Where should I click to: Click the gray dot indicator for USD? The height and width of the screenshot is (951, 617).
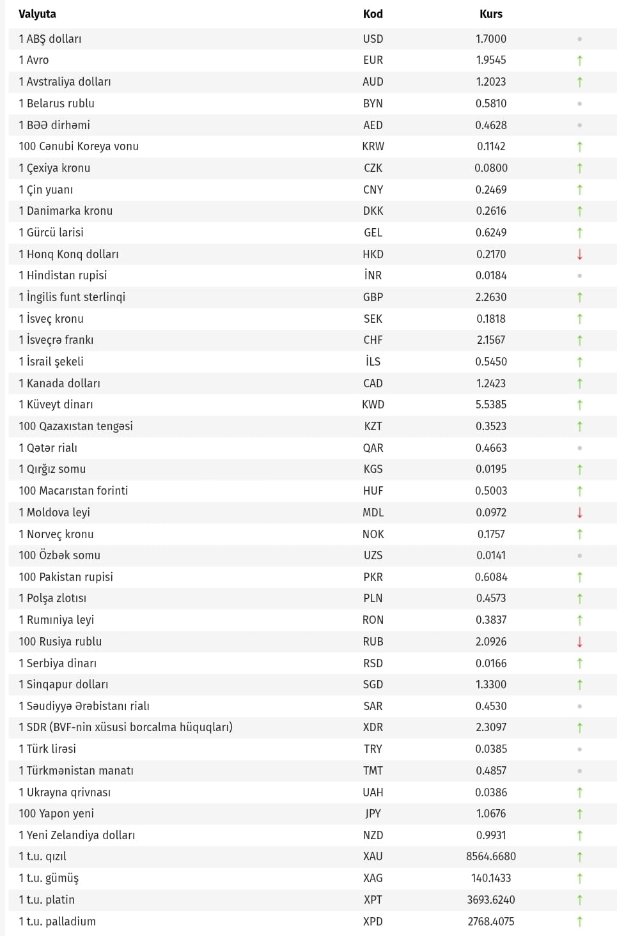pos(579,39)
